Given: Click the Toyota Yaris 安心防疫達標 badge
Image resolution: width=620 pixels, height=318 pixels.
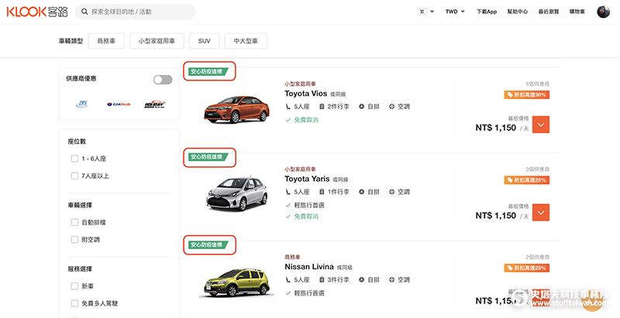Looking at the screenshot, I should coord(208,157).
